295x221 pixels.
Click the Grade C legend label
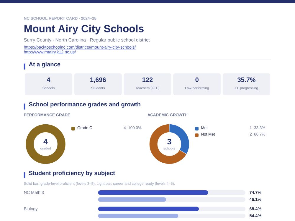[x=85, y=128]
